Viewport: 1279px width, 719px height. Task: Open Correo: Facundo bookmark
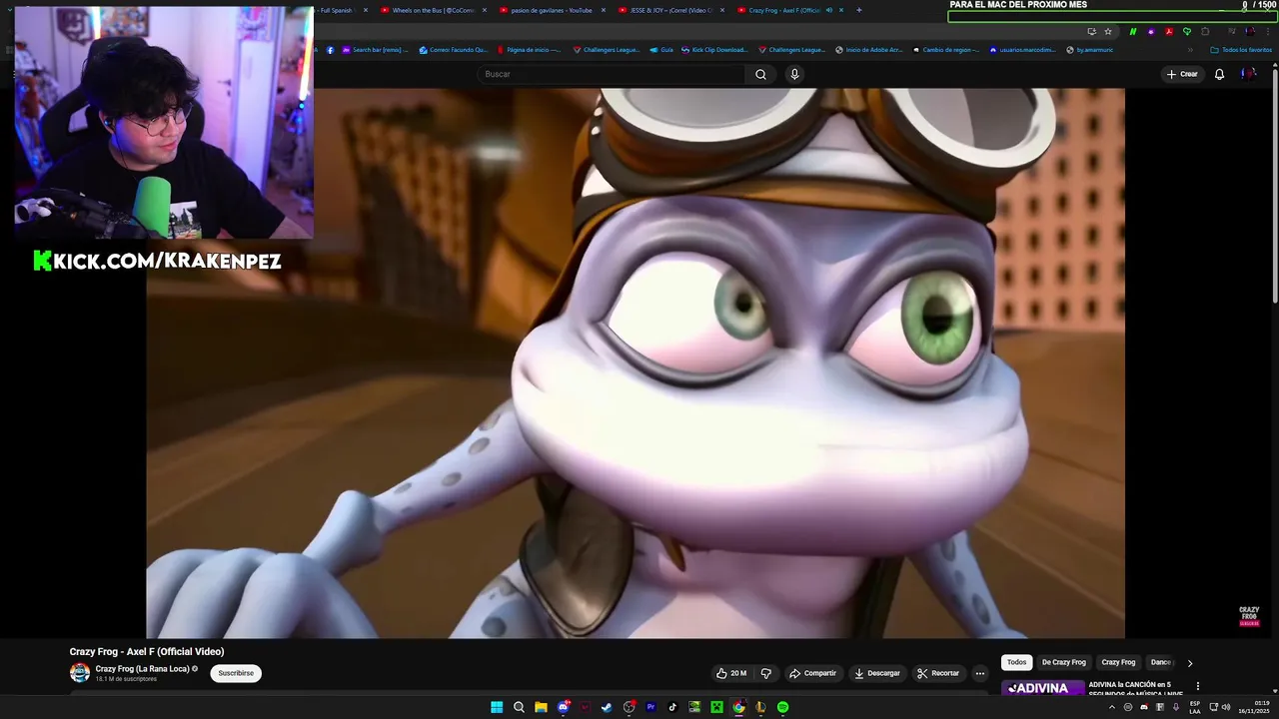pyautogui.click(x=454, y=49)
